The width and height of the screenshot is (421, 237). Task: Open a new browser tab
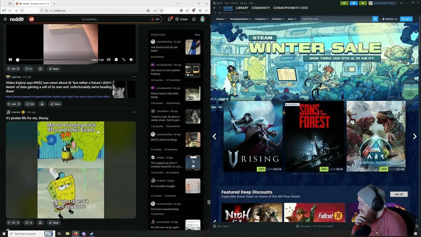click(54, 4)
